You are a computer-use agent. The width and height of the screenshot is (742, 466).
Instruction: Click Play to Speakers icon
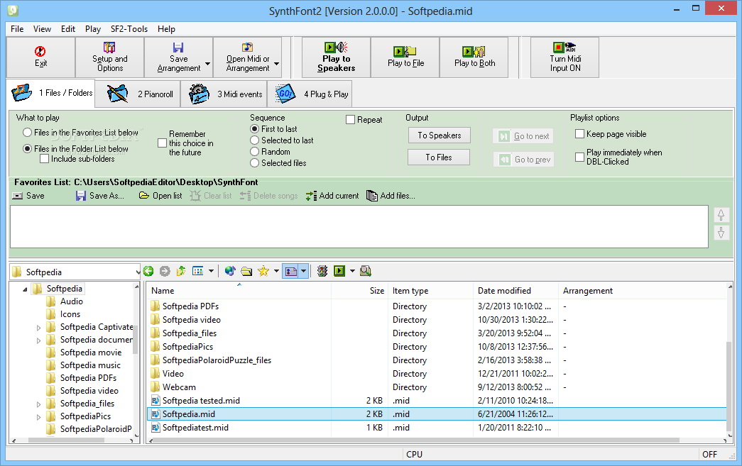click(x=336, y=57)
